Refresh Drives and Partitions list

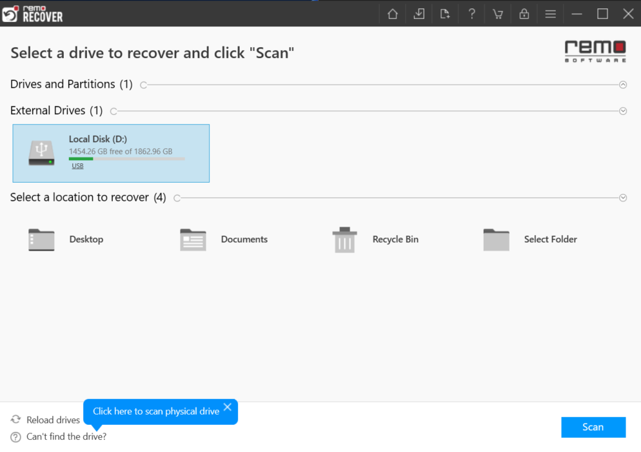[144, 85]
